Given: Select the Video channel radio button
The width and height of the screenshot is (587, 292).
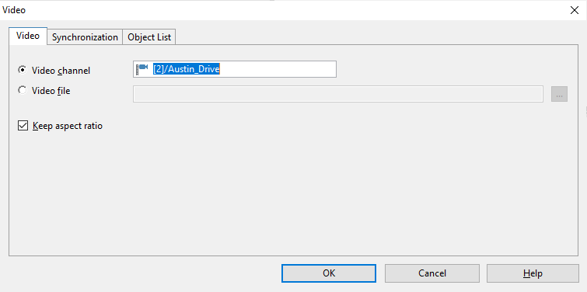Looking at the screenshot, I should (23, 70).
